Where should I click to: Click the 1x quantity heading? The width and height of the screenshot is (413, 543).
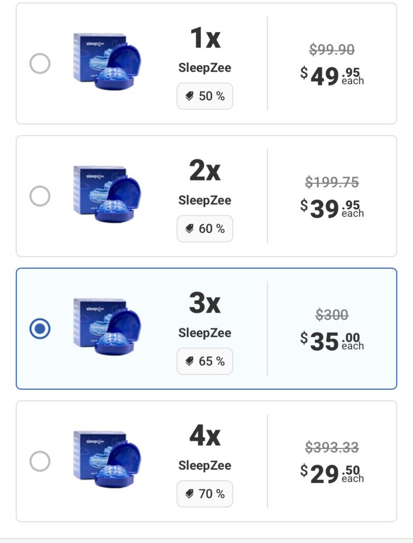tap(205, 38)
